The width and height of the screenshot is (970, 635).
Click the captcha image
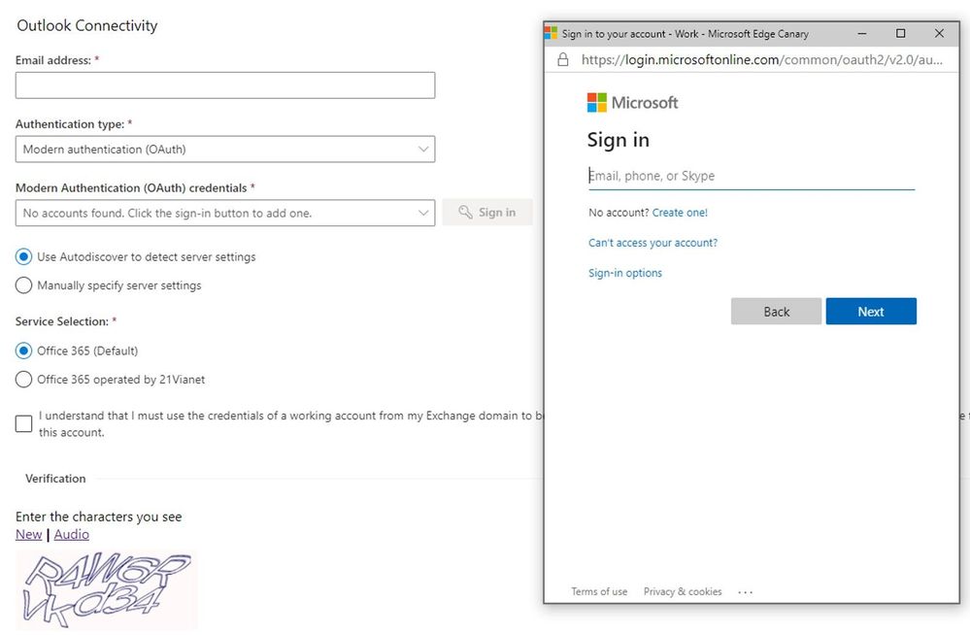(x=107, y=589)
